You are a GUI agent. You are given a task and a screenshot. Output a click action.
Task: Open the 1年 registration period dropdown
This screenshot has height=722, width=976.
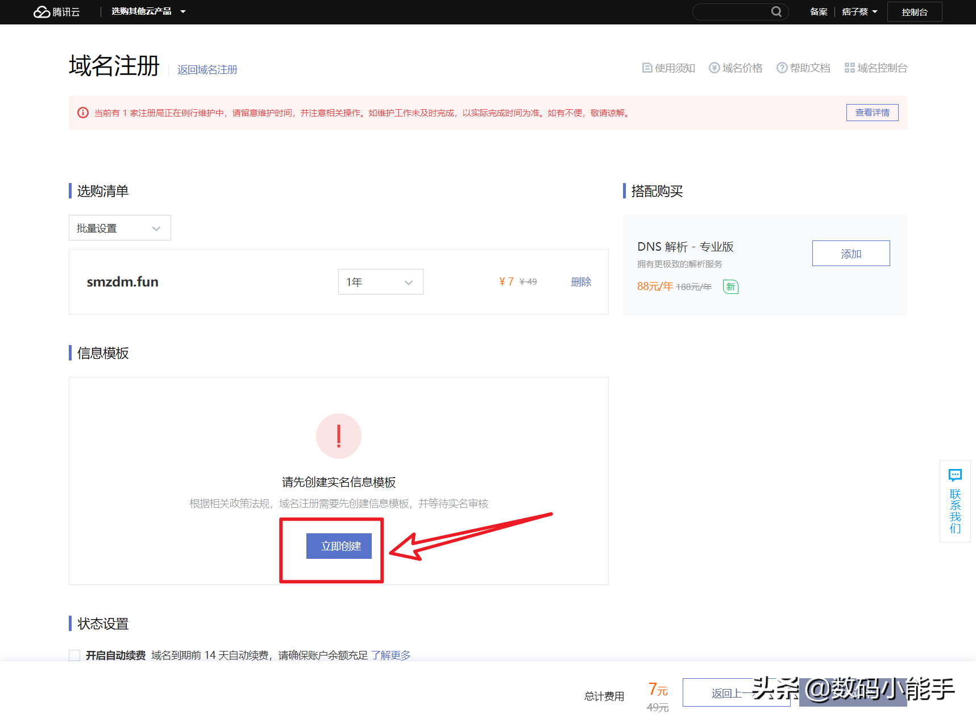380,281
